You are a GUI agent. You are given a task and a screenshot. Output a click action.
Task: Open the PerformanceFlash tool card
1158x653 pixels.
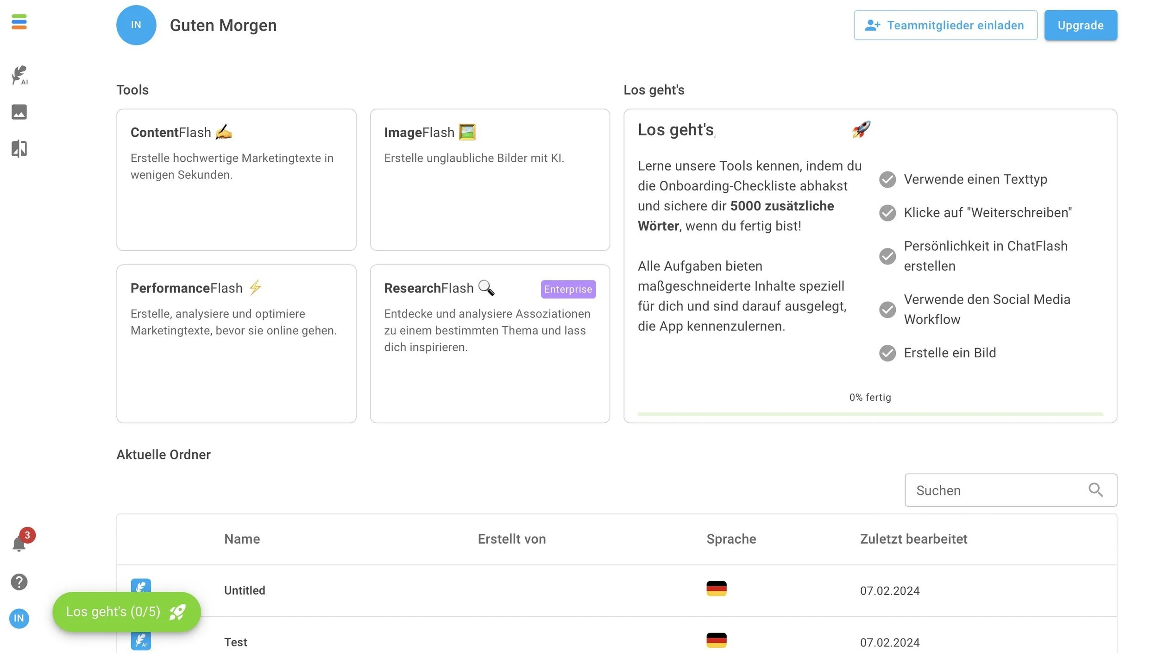pyautogui.click(x=236, y=344)
